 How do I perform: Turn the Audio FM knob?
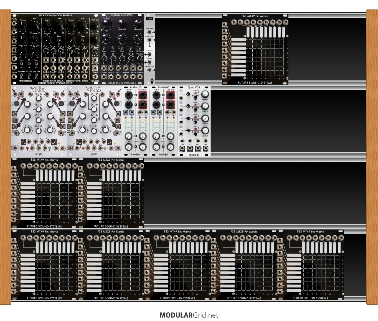coord(121,23)
